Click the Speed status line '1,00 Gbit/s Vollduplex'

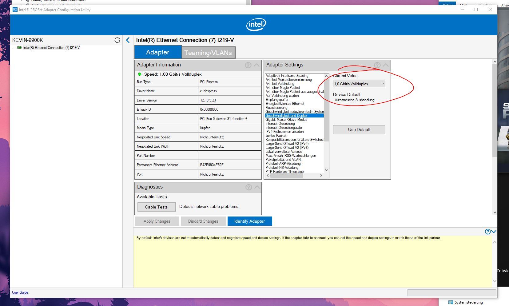[x=173, y=74]
